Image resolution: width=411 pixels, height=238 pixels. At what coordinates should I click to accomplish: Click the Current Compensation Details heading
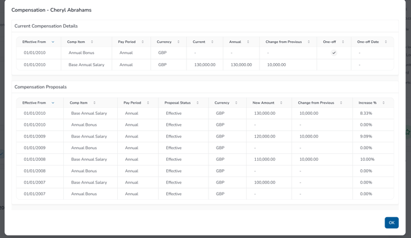pyautogui.click(x=46, y=26)
